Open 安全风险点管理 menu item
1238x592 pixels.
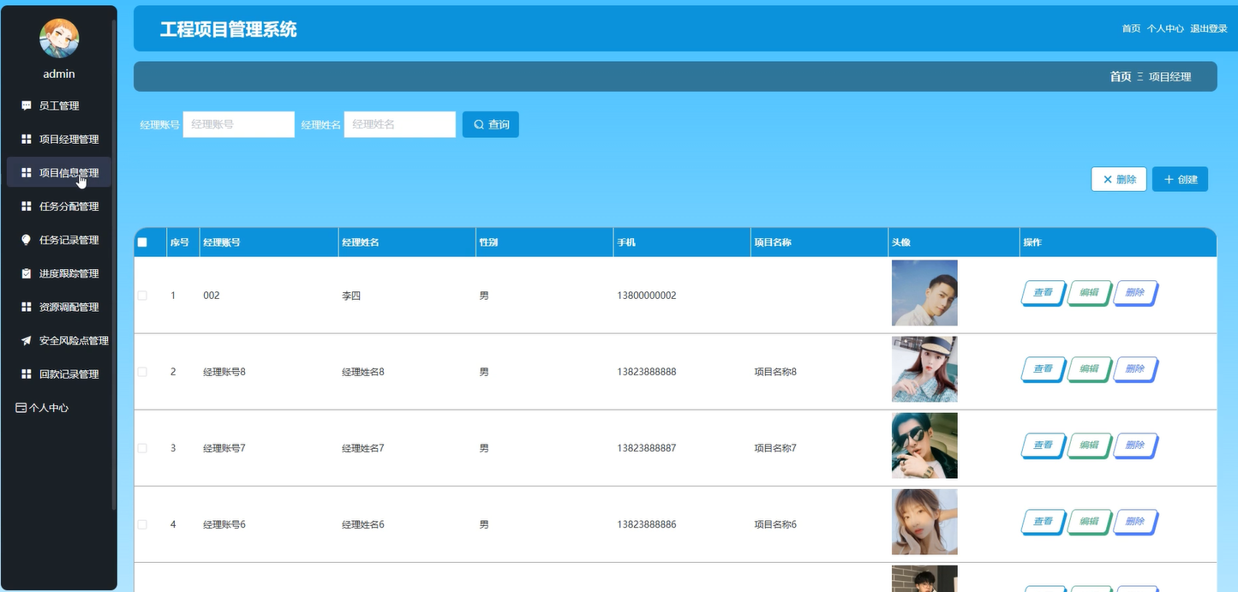coord(59,341)
